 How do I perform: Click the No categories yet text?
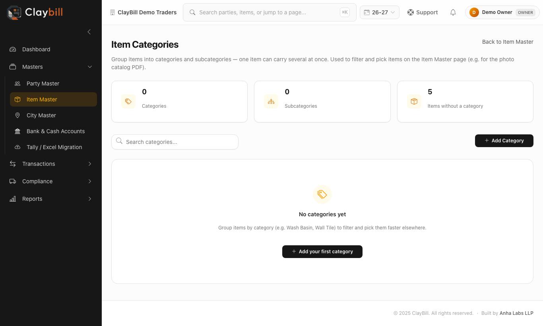(322, 214)
